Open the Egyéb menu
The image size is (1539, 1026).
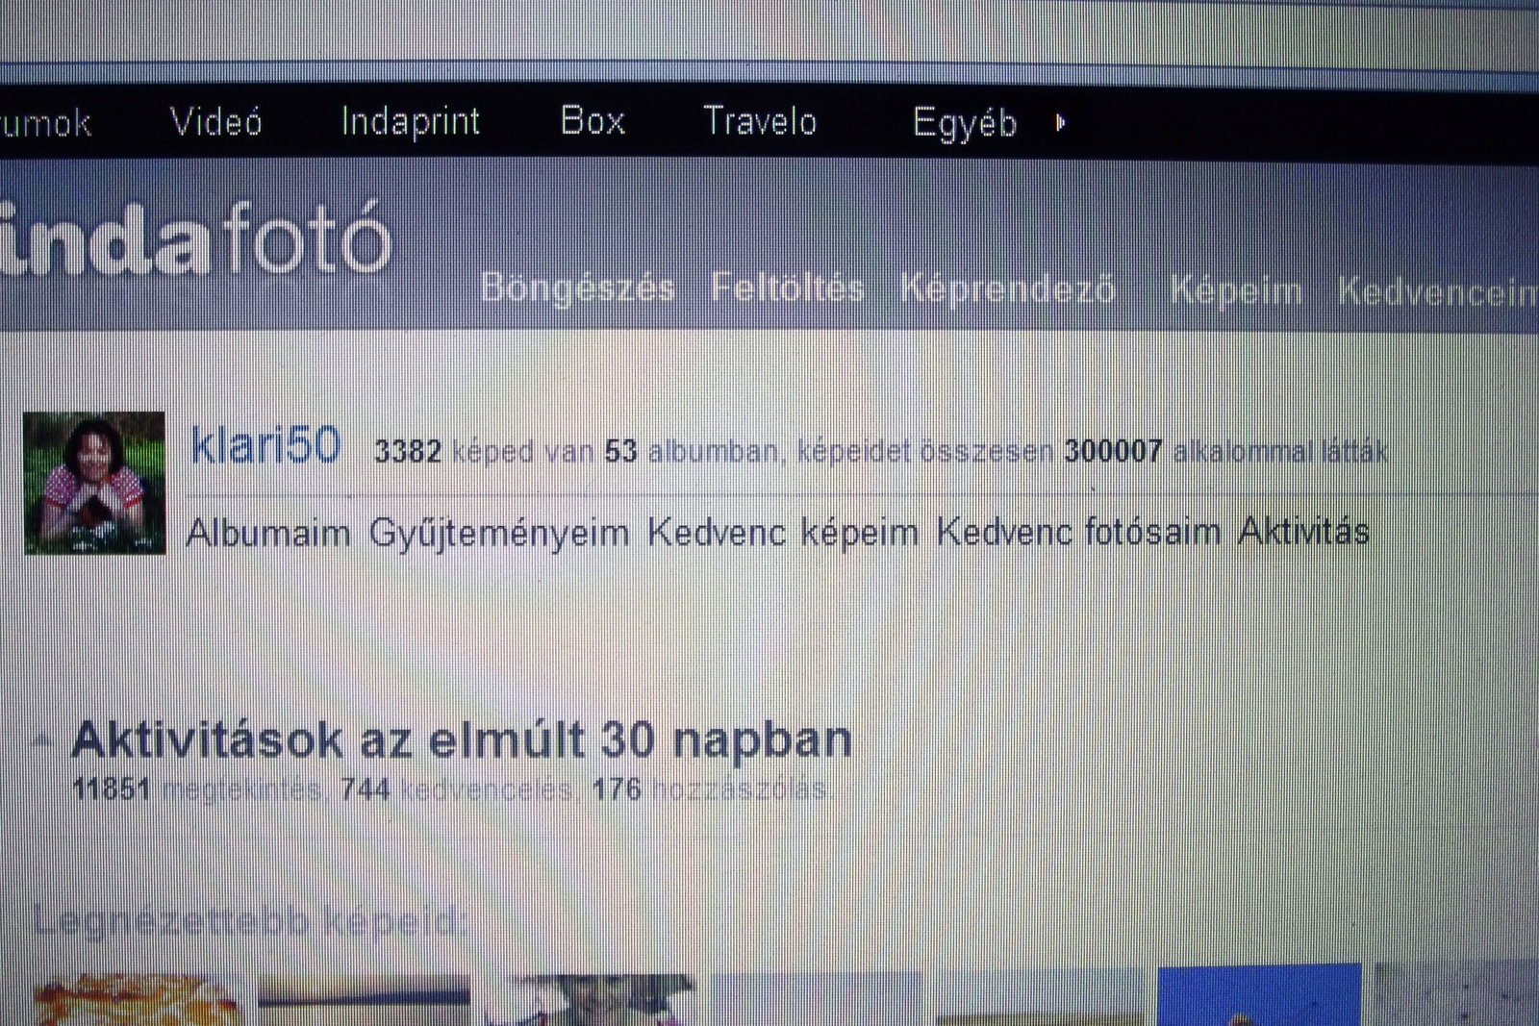coord(965,123)
